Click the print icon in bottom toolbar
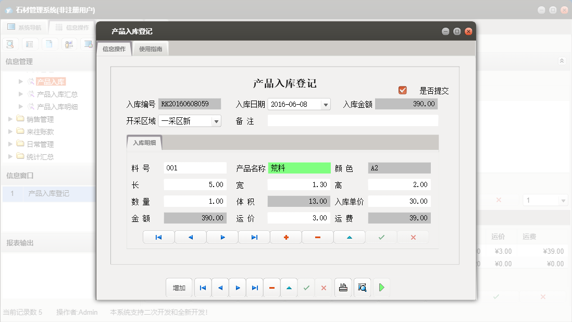 (343, 287)
